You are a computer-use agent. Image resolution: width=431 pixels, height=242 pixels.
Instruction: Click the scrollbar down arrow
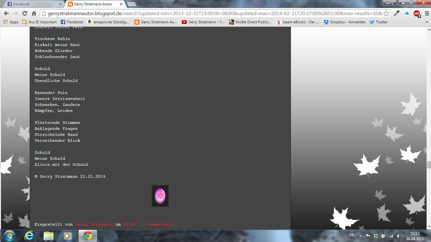pyautogui.click(x=429, y=227)
